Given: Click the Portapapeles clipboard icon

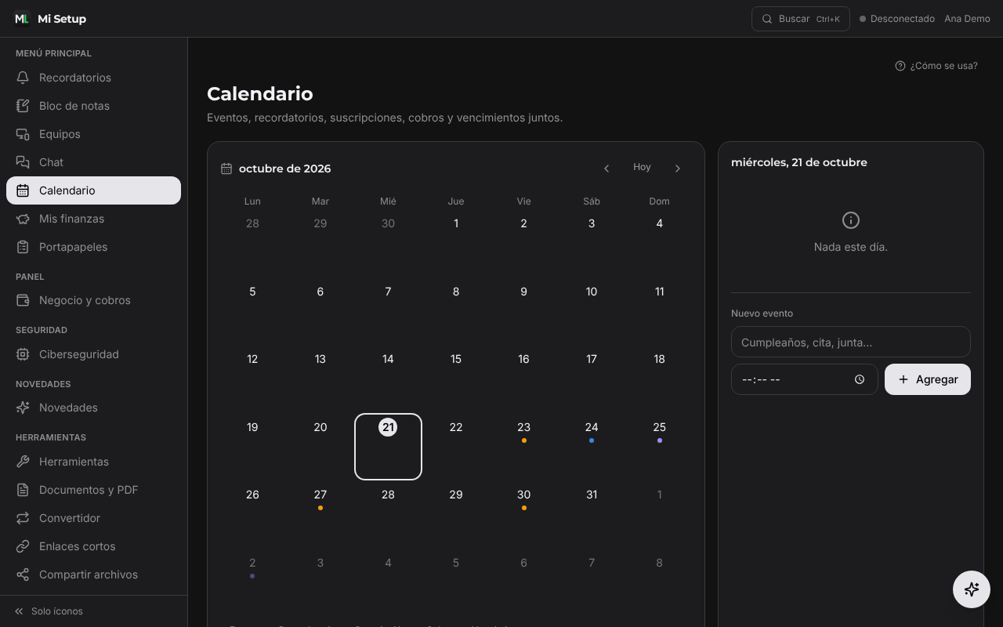Looking at the screenshot, I should (x=23, y=247).
